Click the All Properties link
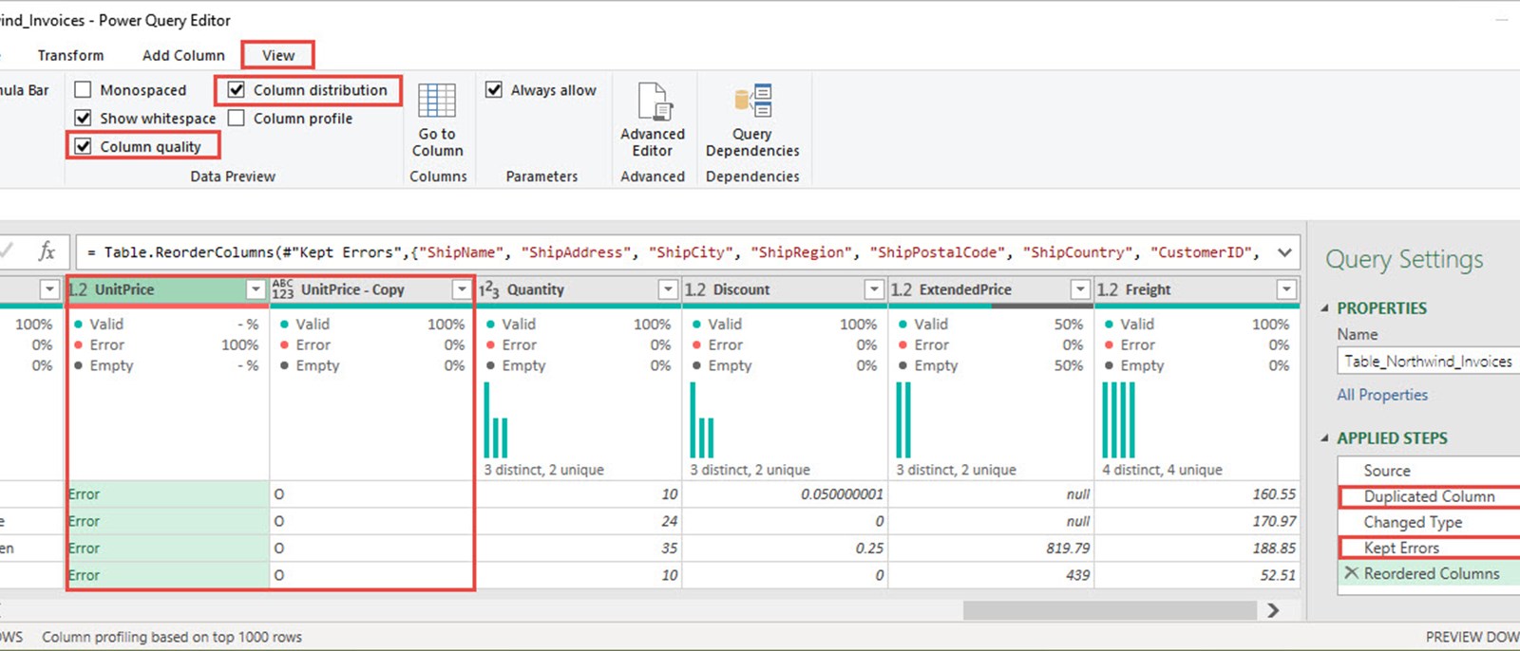1520x651 pixels. (1382, 395)
